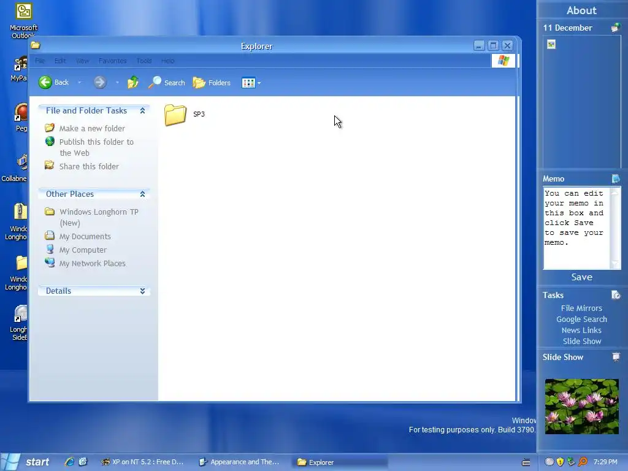The width and height of the screenshot is (628, 471).
Task: Click the Explorer taskbar button
Action: click(340, 462)
